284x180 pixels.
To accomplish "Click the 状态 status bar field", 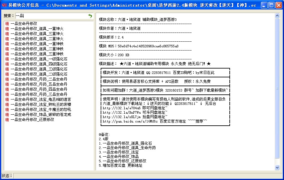I will click(x=148, y=176).
